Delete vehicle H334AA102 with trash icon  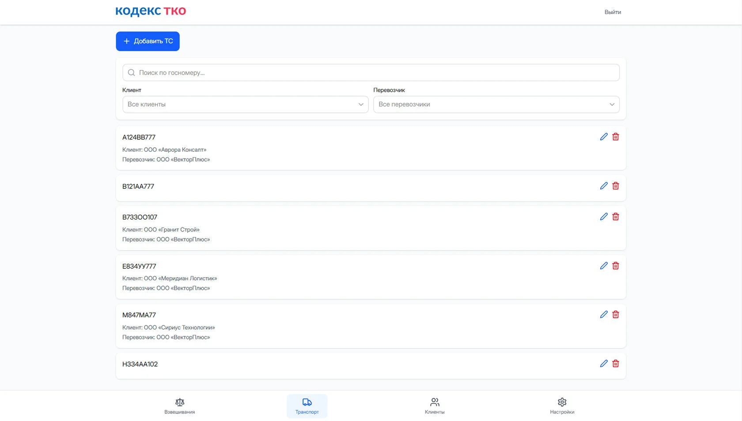click(616, 364)
